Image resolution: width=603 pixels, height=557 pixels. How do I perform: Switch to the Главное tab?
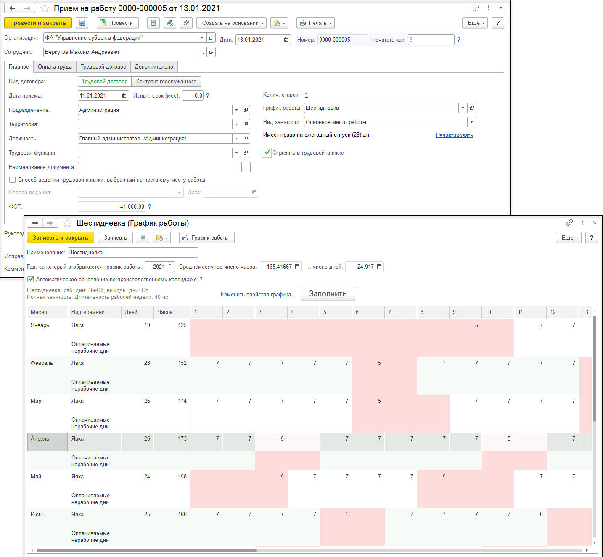(19, 66)
